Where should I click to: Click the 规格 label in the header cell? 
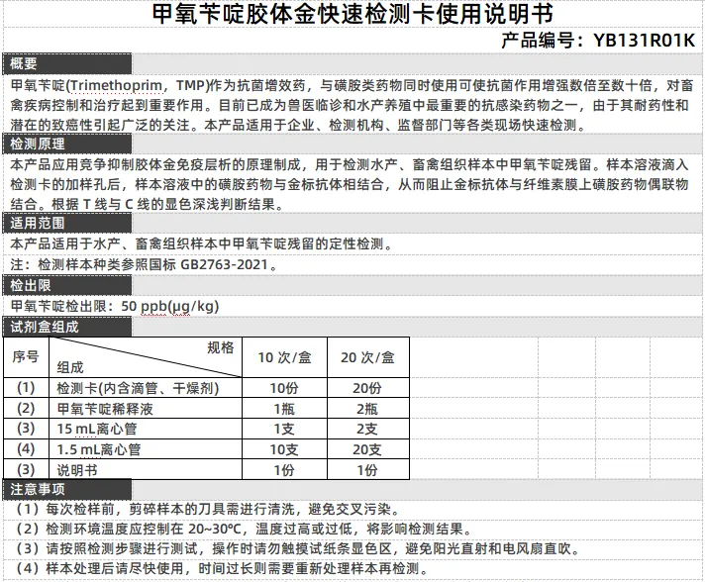coord(220,347)
